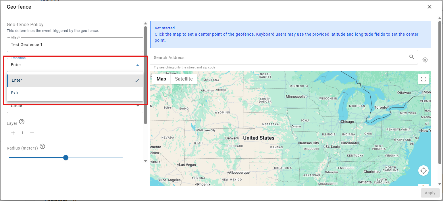The width and height of the screenshot is (443, 201).
Task: Close the Geo-fence dialog
Action: [x=429, y=7]
